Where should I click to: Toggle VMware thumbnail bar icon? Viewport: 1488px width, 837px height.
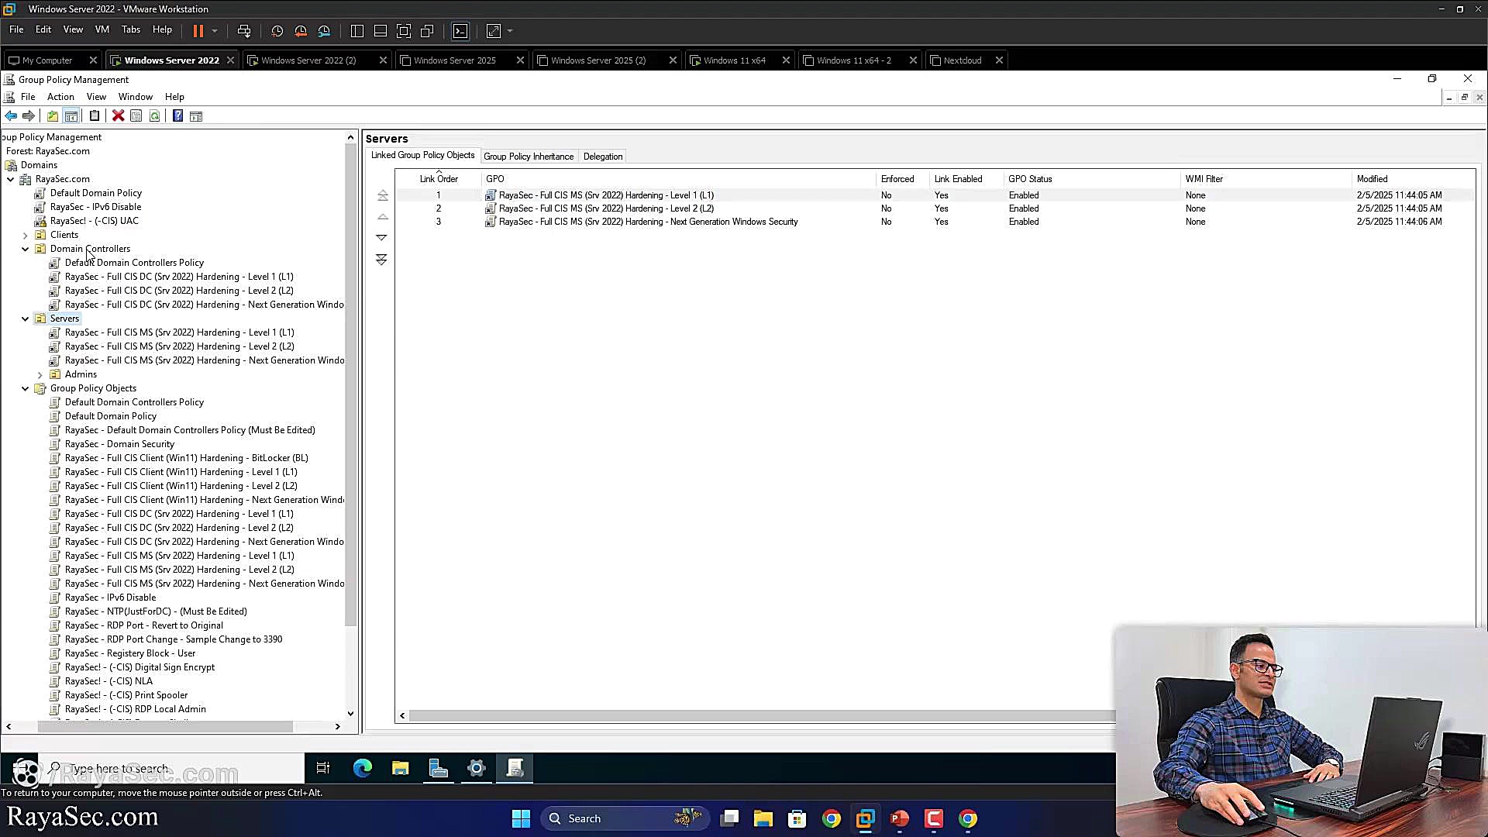[381, 31]
